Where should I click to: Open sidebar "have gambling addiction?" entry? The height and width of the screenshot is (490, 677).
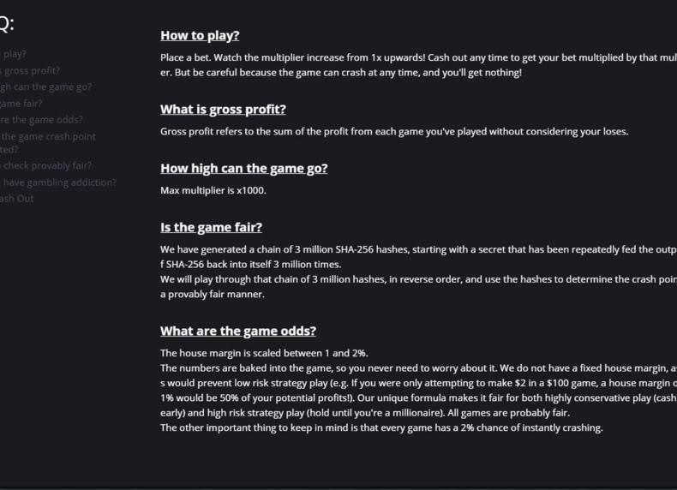pyautogui.click(x=58, y=182)
